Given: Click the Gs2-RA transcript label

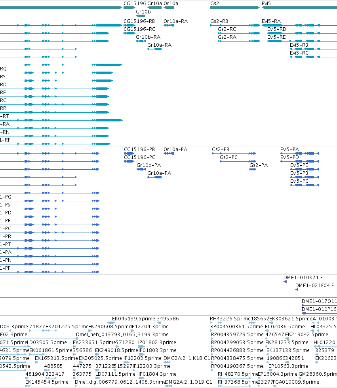Looking at the screenshot, I should tap(227, 37).
